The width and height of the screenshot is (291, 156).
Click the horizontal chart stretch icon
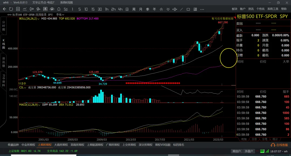pos(175,9)
